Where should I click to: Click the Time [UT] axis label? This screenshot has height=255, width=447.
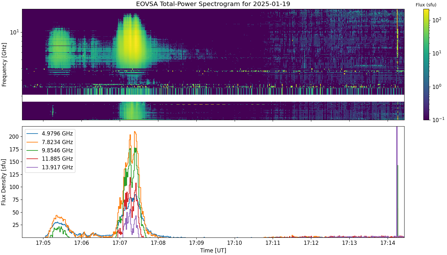point(213,251)
